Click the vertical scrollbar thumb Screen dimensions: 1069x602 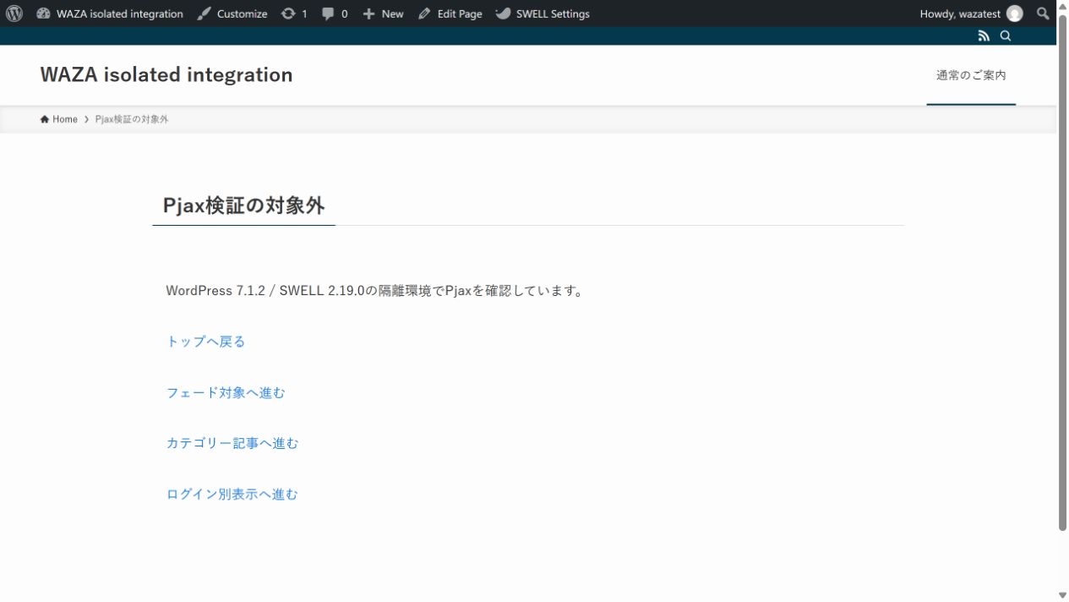[x=1062, y=273]
